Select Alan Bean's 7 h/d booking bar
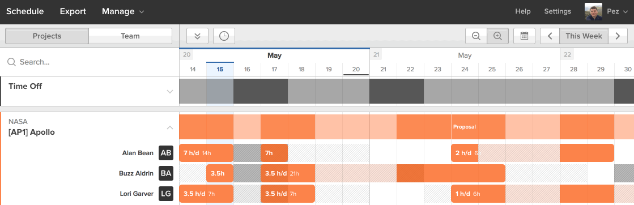Image resolution: width=634 pixels, height=205 pixels. click(x=206, y=153)
